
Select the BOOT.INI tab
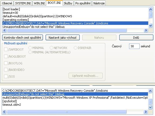54,3
